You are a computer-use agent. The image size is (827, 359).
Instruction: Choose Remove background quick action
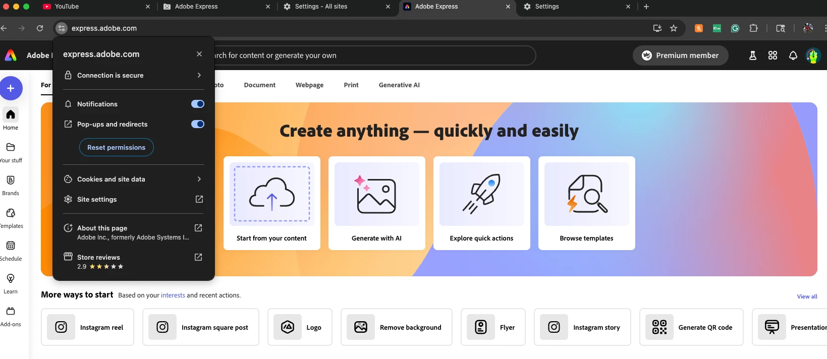tap(397, 327)
